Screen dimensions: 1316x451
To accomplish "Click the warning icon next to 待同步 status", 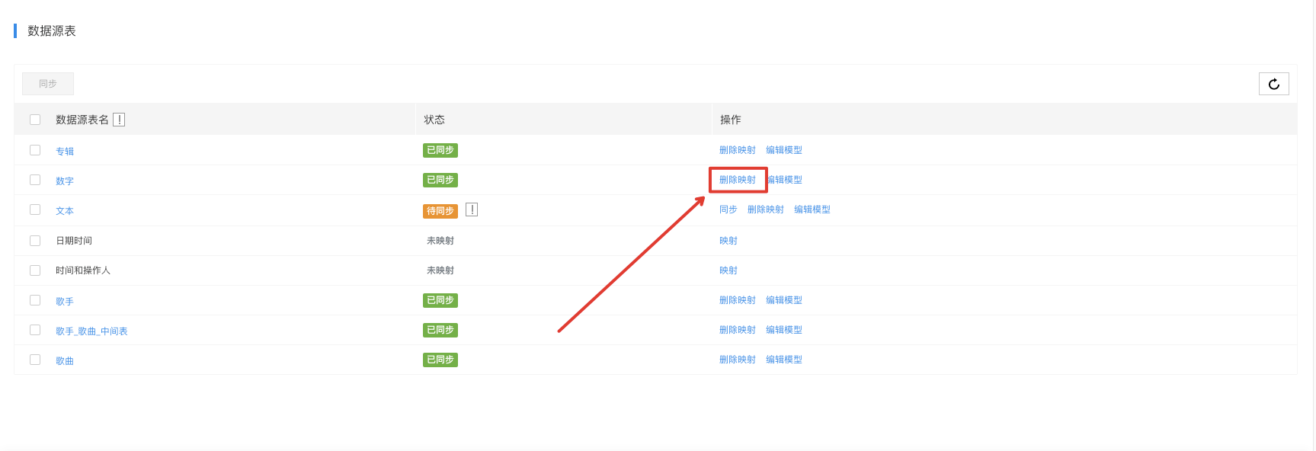I will 472,210.
